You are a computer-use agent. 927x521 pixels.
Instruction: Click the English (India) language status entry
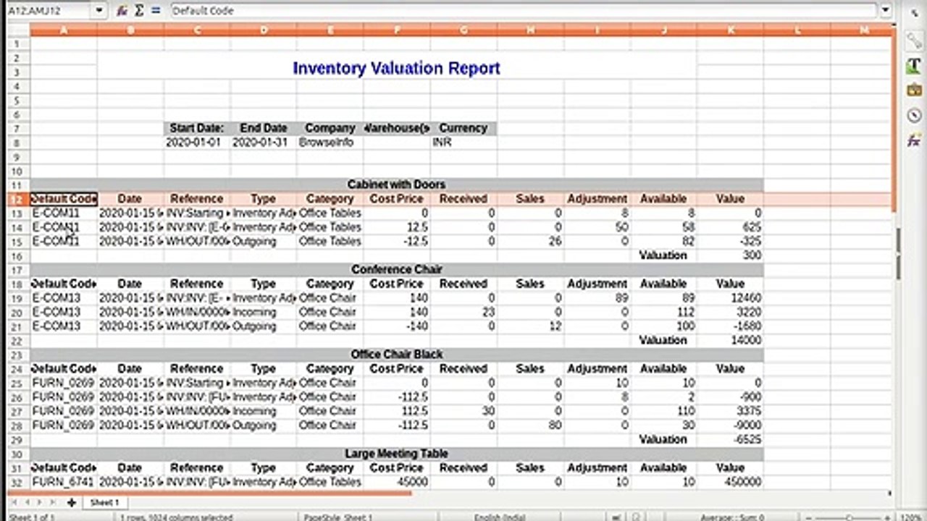[500, 517]
